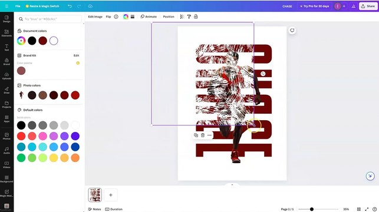Select green default color swatch
Screen dimensions: 379x212
(21, 158)
